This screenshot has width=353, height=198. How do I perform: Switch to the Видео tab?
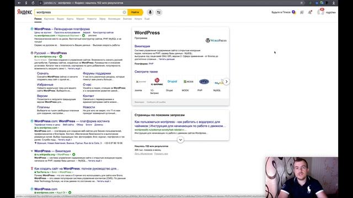pyautogui.click(x=60, y=19)
